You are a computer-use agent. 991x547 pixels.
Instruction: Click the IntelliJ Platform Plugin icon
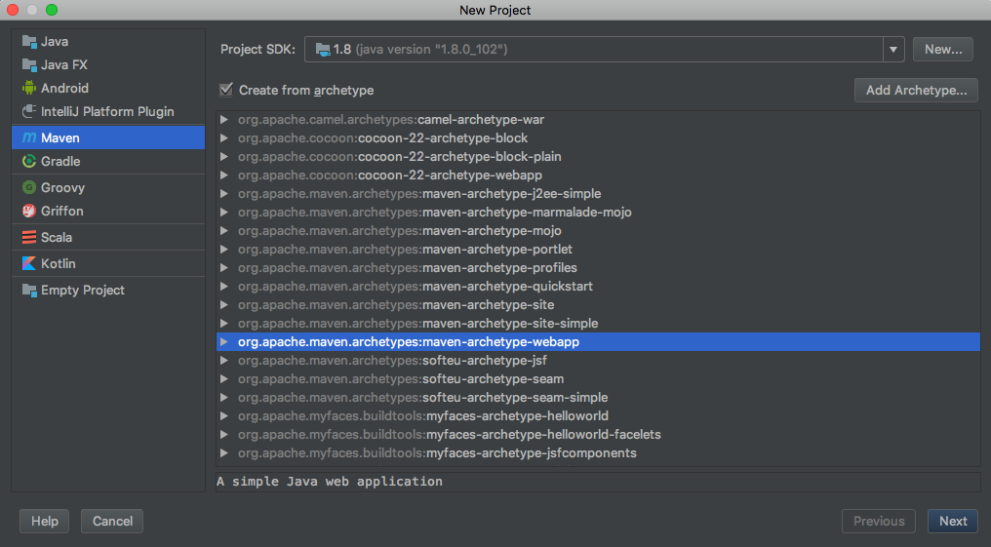[x=29, y=112]
